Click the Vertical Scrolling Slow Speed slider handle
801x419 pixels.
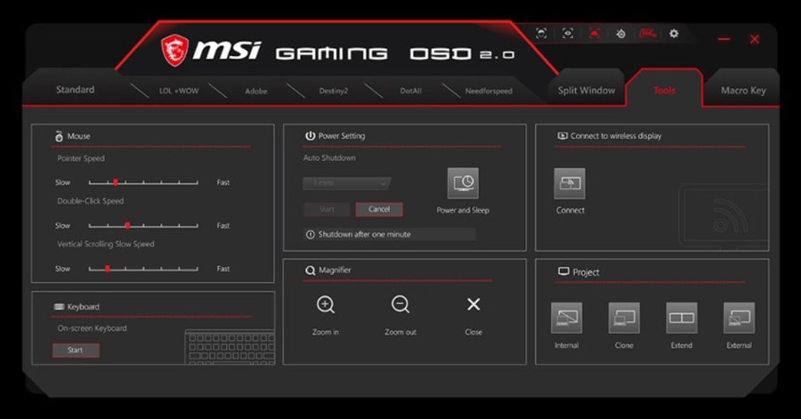(108, 269)
